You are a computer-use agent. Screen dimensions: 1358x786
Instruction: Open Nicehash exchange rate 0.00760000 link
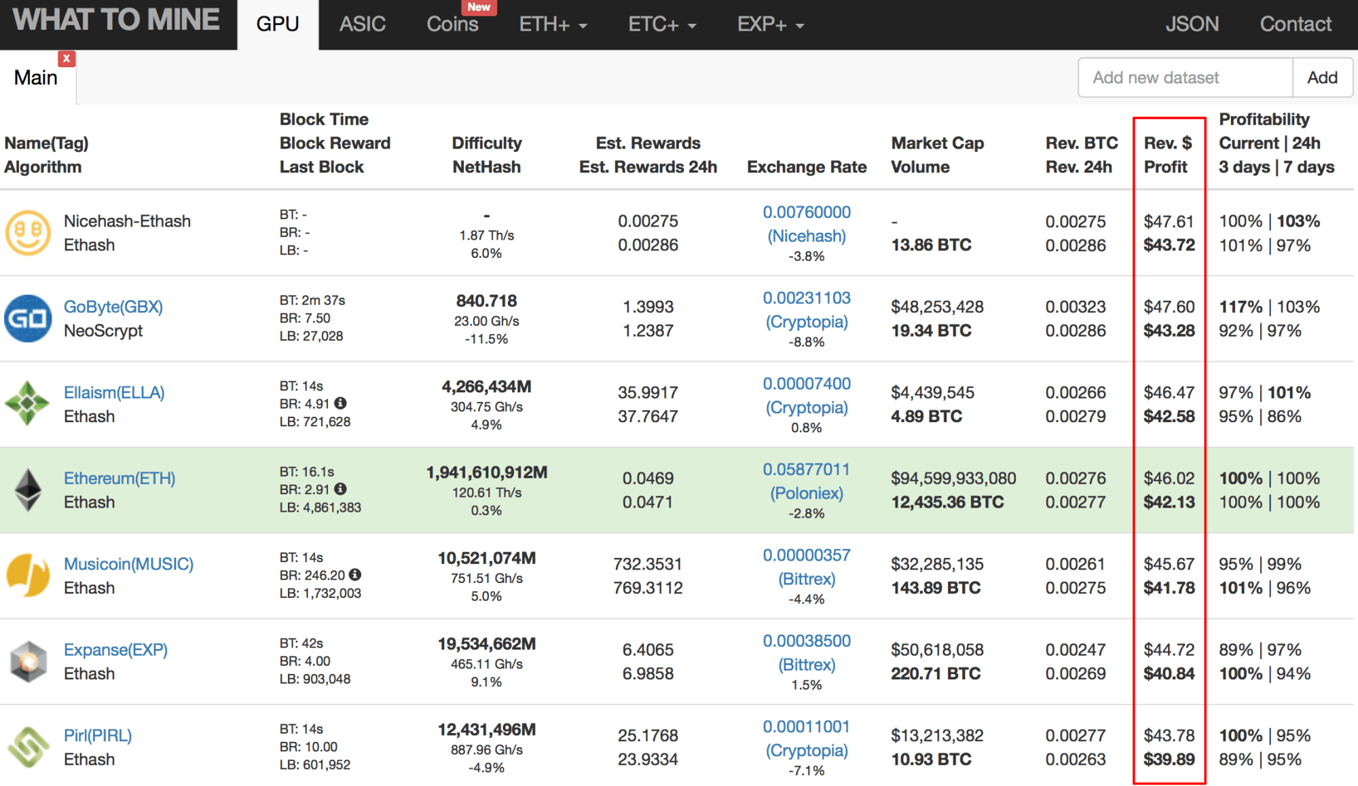pos(807,212)
